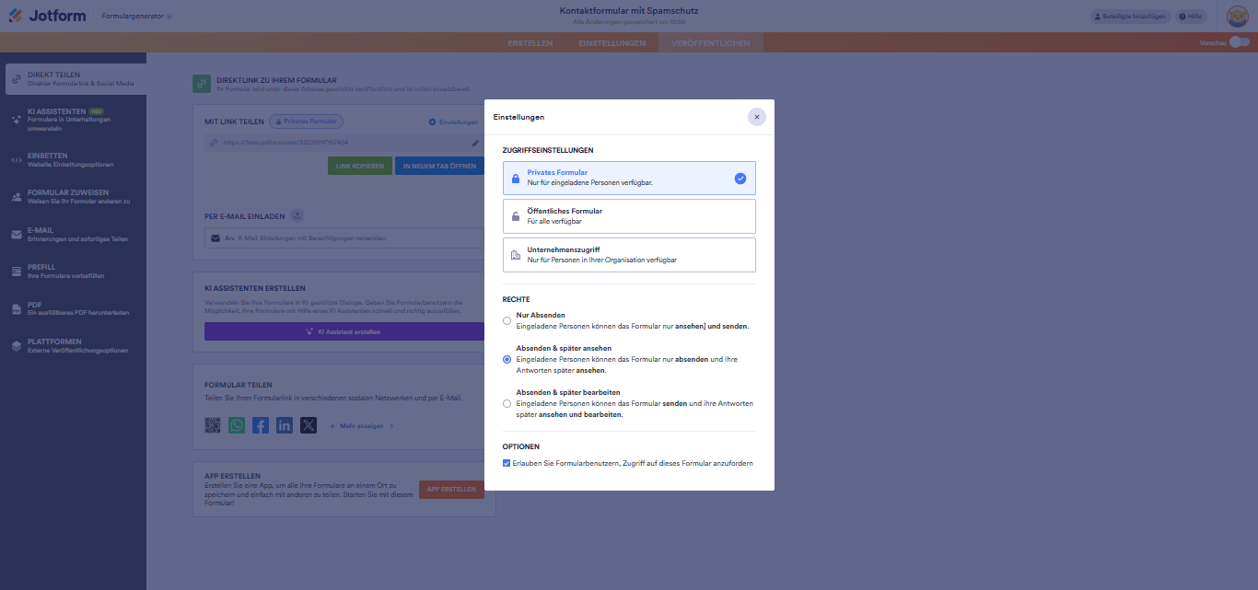This screenshot has width=1258, height=590.
Task: Click the code icon beside Einbetten
Action: [x=16, y=160]
